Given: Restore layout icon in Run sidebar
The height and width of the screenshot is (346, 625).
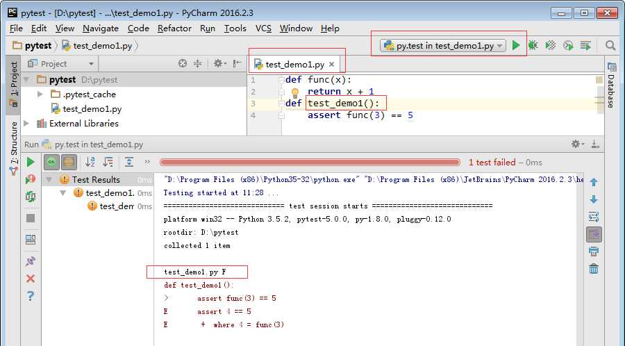Looking at the screenshot, I should click(x=31, y=240).
